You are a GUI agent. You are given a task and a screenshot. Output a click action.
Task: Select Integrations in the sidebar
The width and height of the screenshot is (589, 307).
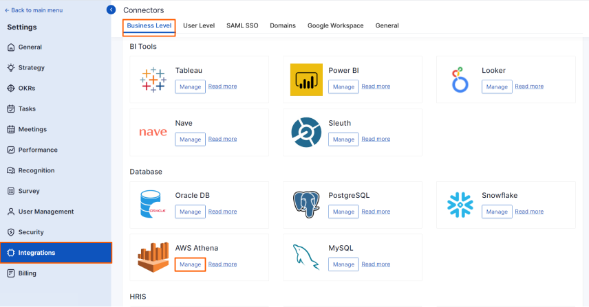tap(56, 253)
